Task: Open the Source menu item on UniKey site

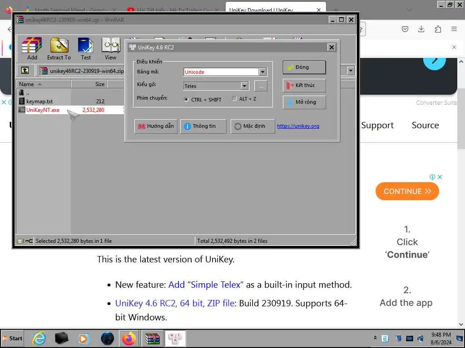Action: click(425, 125)
